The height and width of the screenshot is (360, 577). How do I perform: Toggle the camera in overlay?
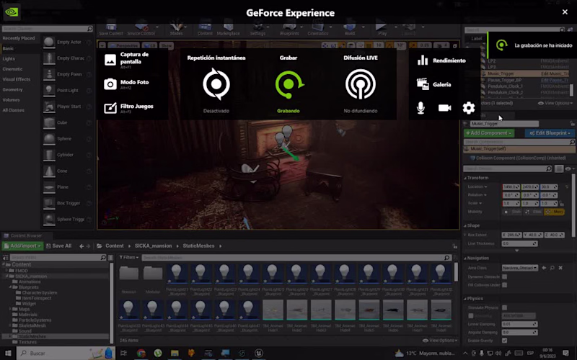click(x=444, y=108)
